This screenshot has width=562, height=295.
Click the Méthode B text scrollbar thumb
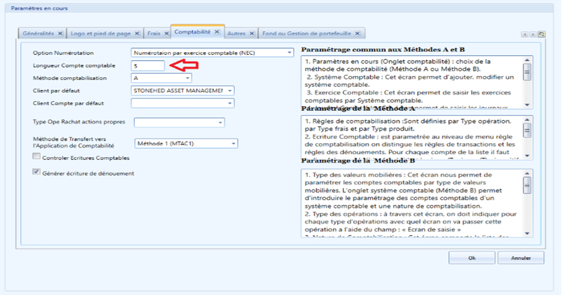click(x=527, y=185)
